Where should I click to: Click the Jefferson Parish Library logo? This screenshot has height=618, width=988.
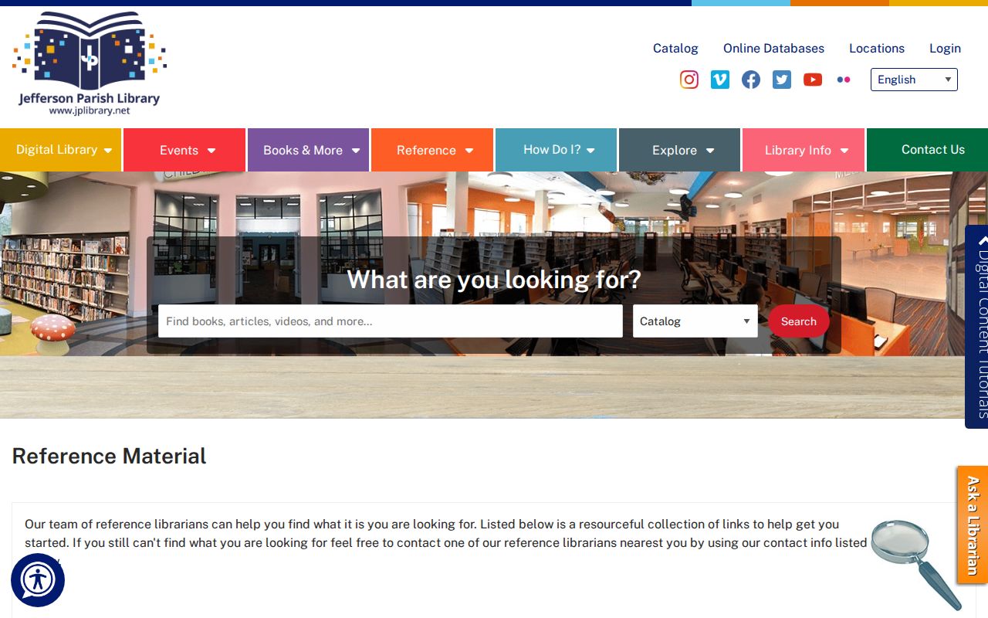pos(90,63)
